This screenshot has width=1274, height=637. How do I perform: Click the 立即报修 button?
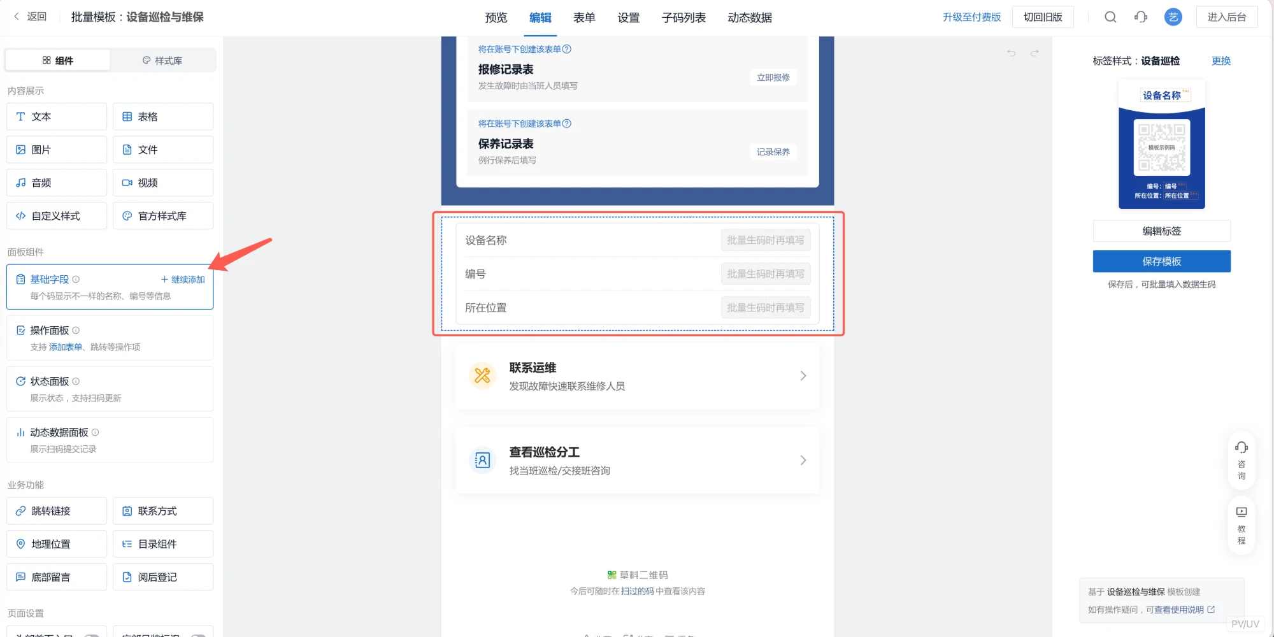click(773, 77)
